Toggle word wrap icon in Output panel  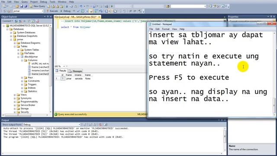tap(106, 125)
